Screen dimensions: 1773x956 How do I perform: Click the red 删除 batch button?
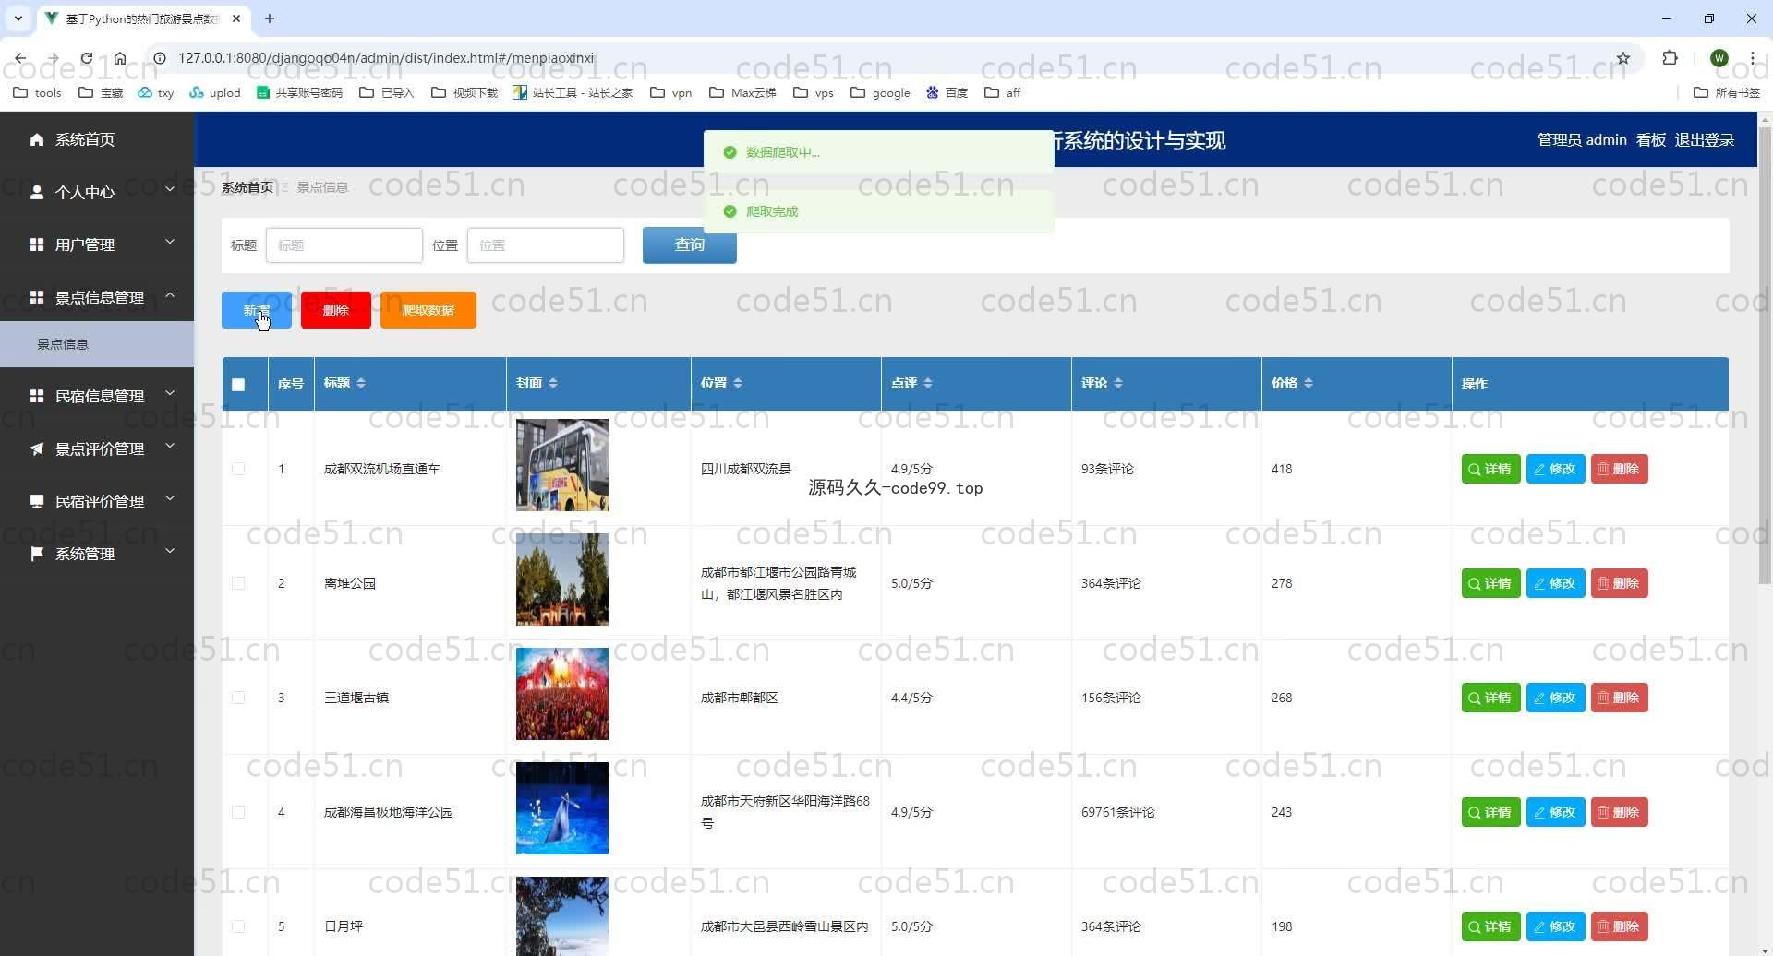(336, 310)
